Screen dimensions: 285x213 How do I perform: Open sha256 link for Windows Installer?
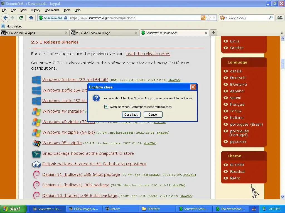(x=174, y=80)
